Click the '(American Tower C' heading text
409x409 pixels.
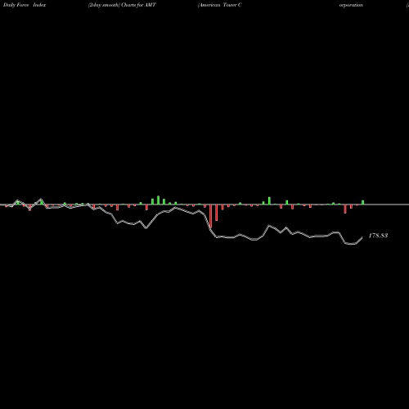coord(220,5)
